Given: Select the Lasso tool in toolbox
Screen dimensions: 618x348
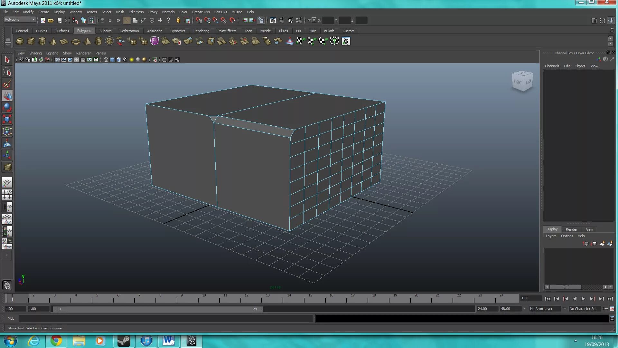Looking at the screenshot, I should 7,72.
